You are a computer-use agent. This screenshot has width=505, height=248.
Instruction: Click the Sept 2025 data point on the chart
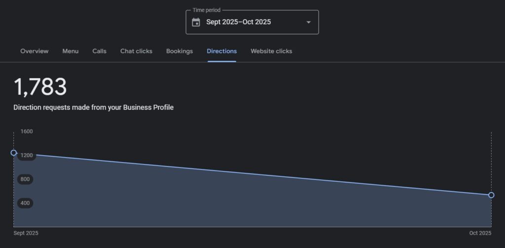click(14, 153)
